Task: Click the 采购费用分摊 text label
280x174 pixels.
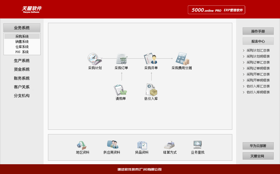Action: 182,68
